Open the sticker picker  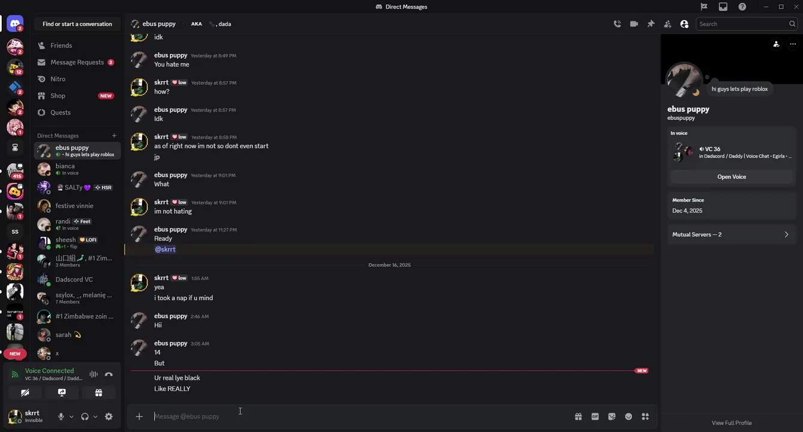pos(612,416)
